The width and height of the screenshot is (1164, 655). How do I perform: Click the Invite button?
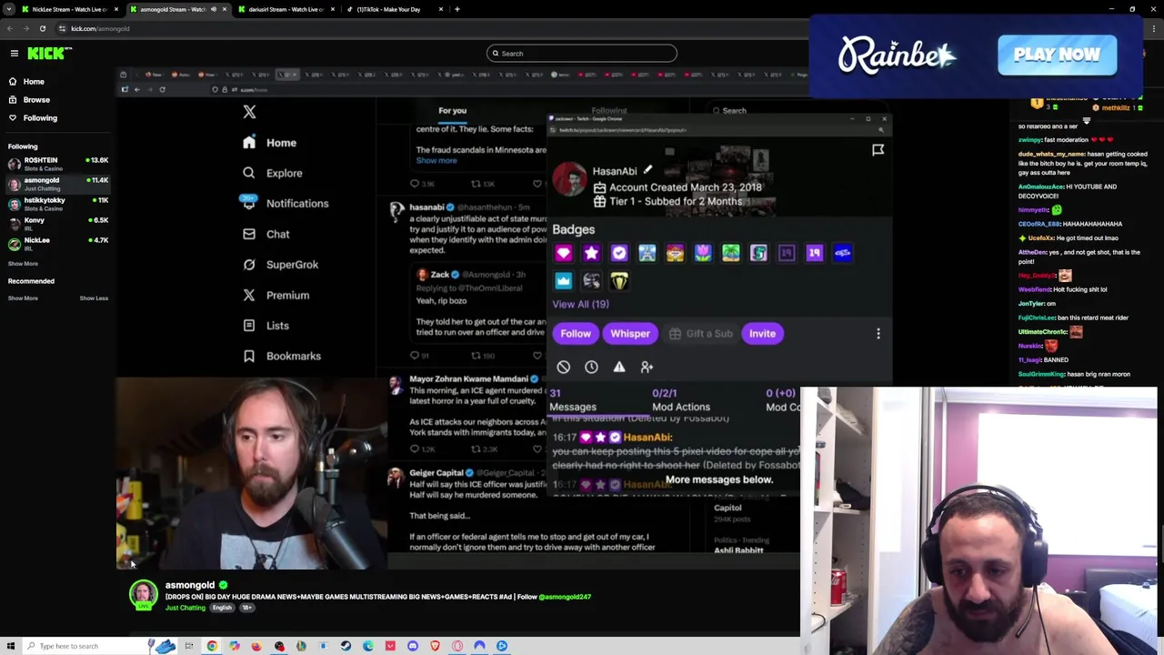pos(762,334)
